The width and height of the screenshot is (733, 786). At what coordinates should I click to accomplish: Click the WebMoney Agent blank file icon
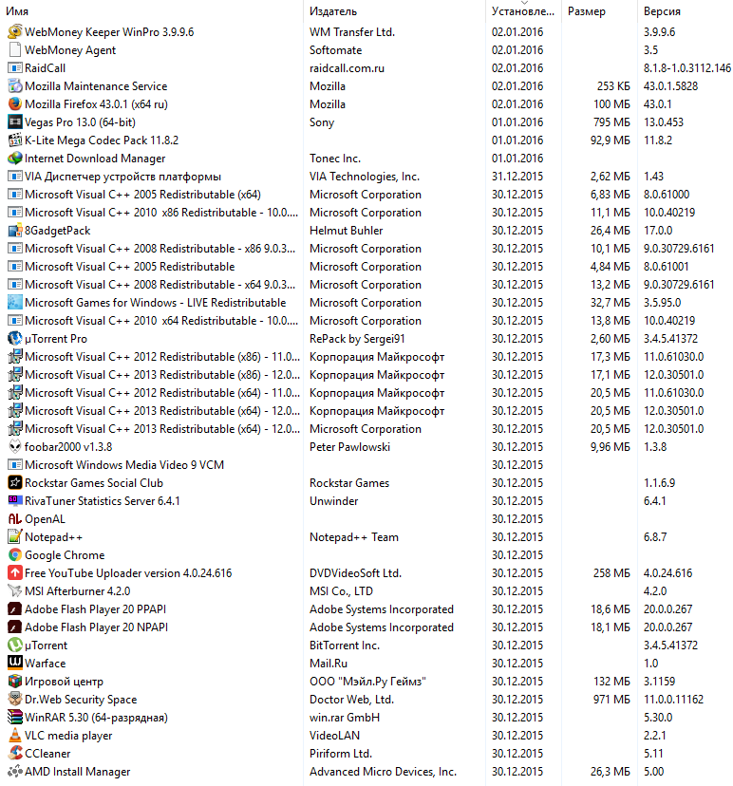(x=15, y=49)
